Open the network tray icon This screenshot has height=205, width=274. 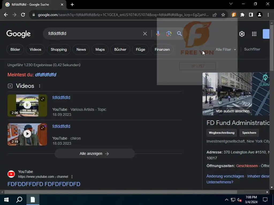[233, 200]
